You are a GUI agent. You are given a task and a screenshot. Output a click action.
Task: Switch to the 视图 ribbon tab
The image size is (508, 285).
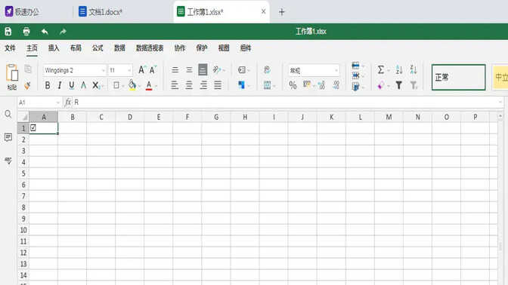[x=224, y=48]
